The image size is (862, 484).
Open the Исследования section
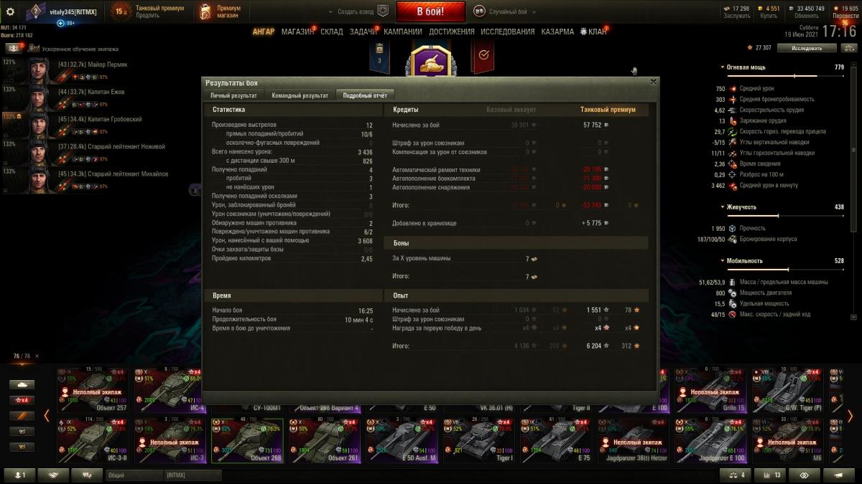pyautogui.click(x=508, y=32)
